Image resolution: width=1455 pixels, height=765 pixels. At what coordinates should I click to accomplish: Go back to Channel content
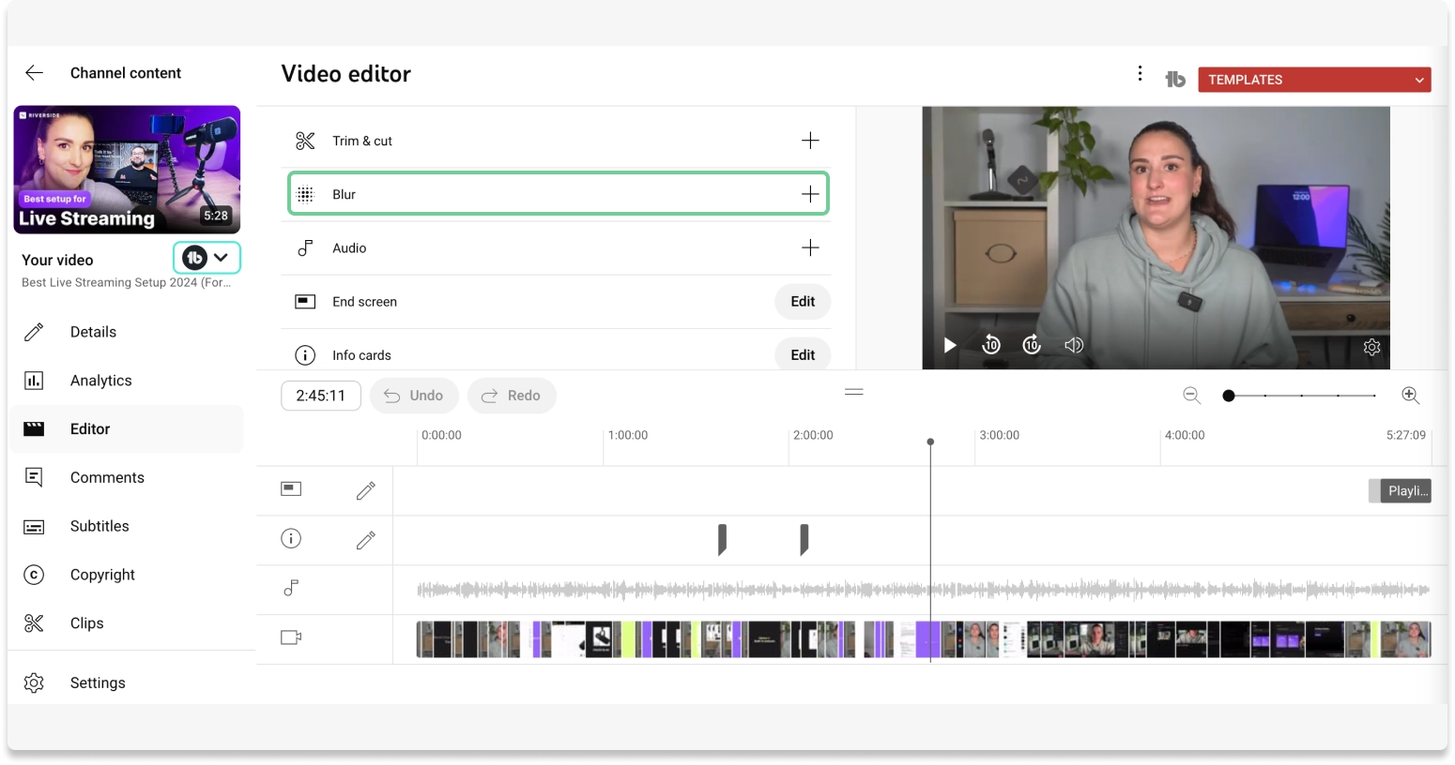click(35, 73)
